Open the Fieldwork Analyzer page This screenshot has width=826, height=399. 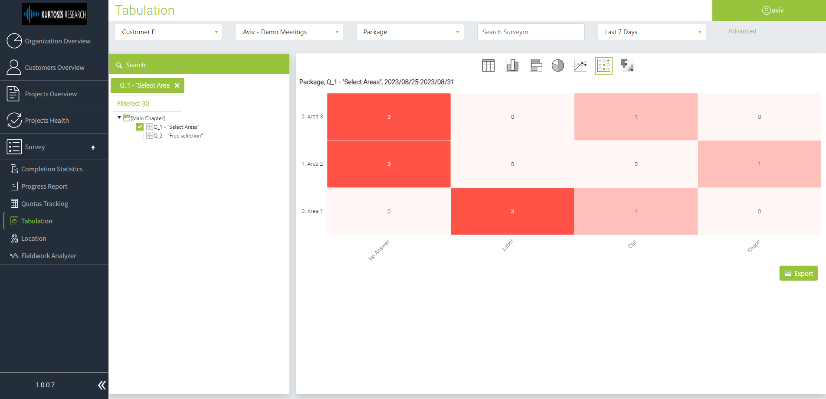(x=49, y=255)
